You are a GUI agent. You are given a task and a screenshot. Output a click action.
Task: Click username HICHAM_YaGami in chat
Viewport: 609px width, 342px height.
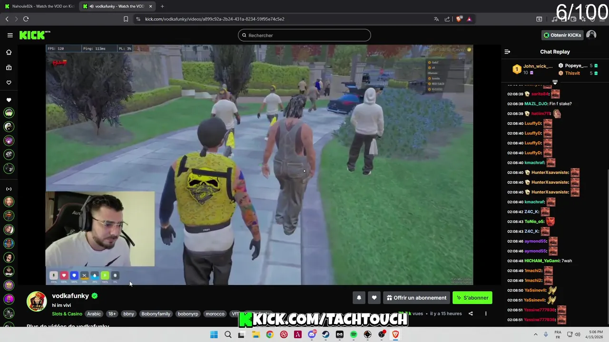[542, 261]
